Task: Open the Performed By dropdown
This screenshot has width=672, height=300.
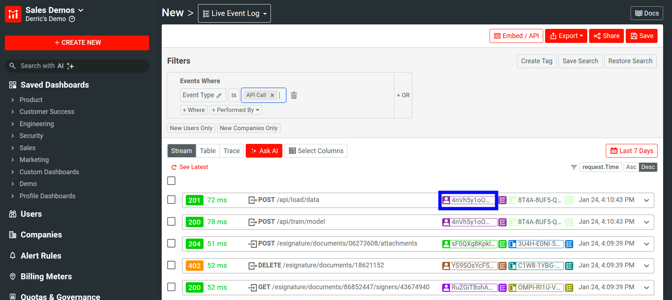Action: click(236, 110)
